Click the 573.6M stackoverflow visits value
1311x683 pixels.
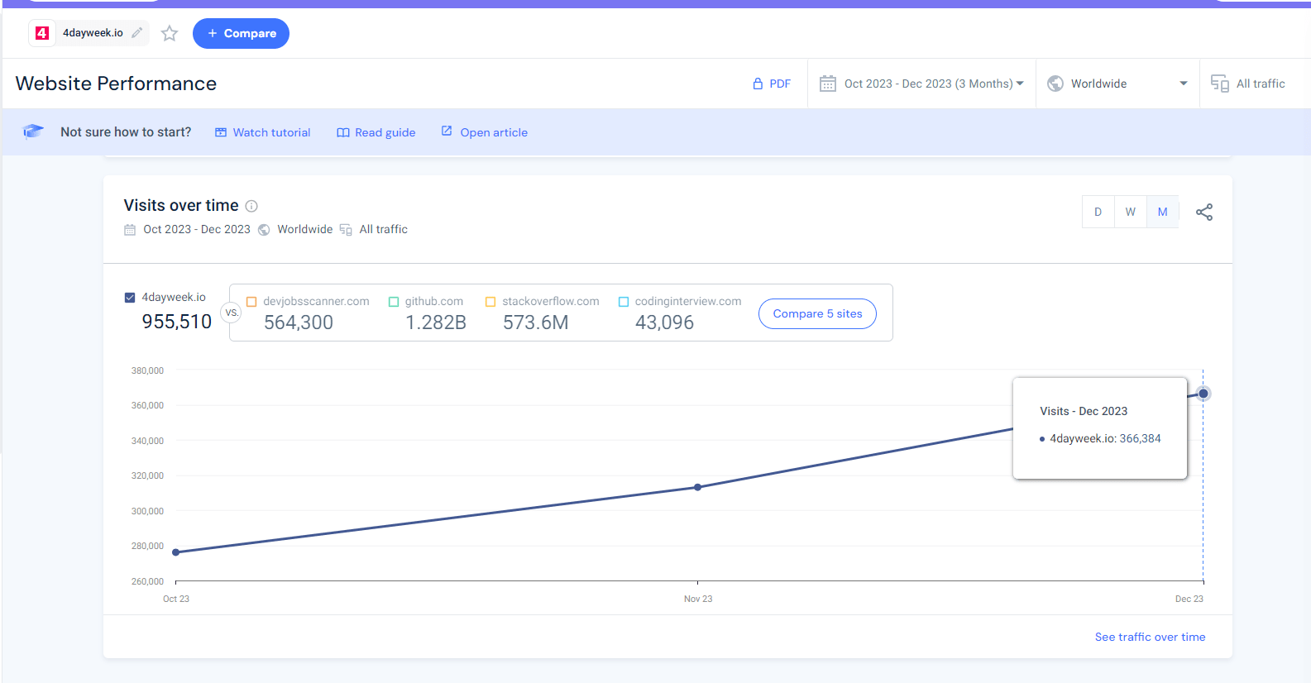(x=536, y=322)
